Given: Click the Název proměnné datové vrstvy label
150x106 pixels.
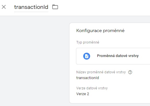Looking at the screenshot, I should point(101,72).
